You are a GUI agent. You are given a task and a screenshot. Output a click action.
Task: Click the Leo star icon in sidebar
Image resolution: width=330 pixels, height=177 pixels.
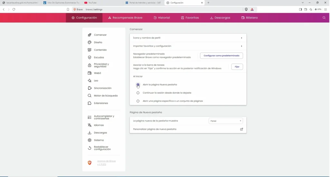[x=90, y=81]
